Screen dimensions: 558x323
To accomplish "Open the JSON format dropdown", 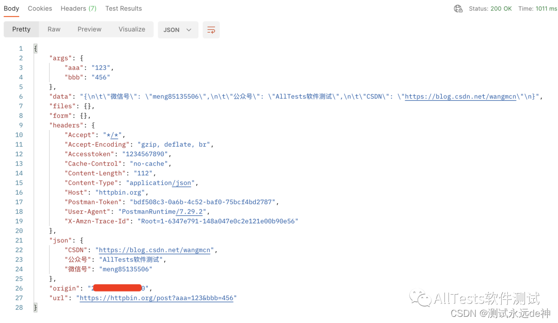I will [x=178, y=29].
